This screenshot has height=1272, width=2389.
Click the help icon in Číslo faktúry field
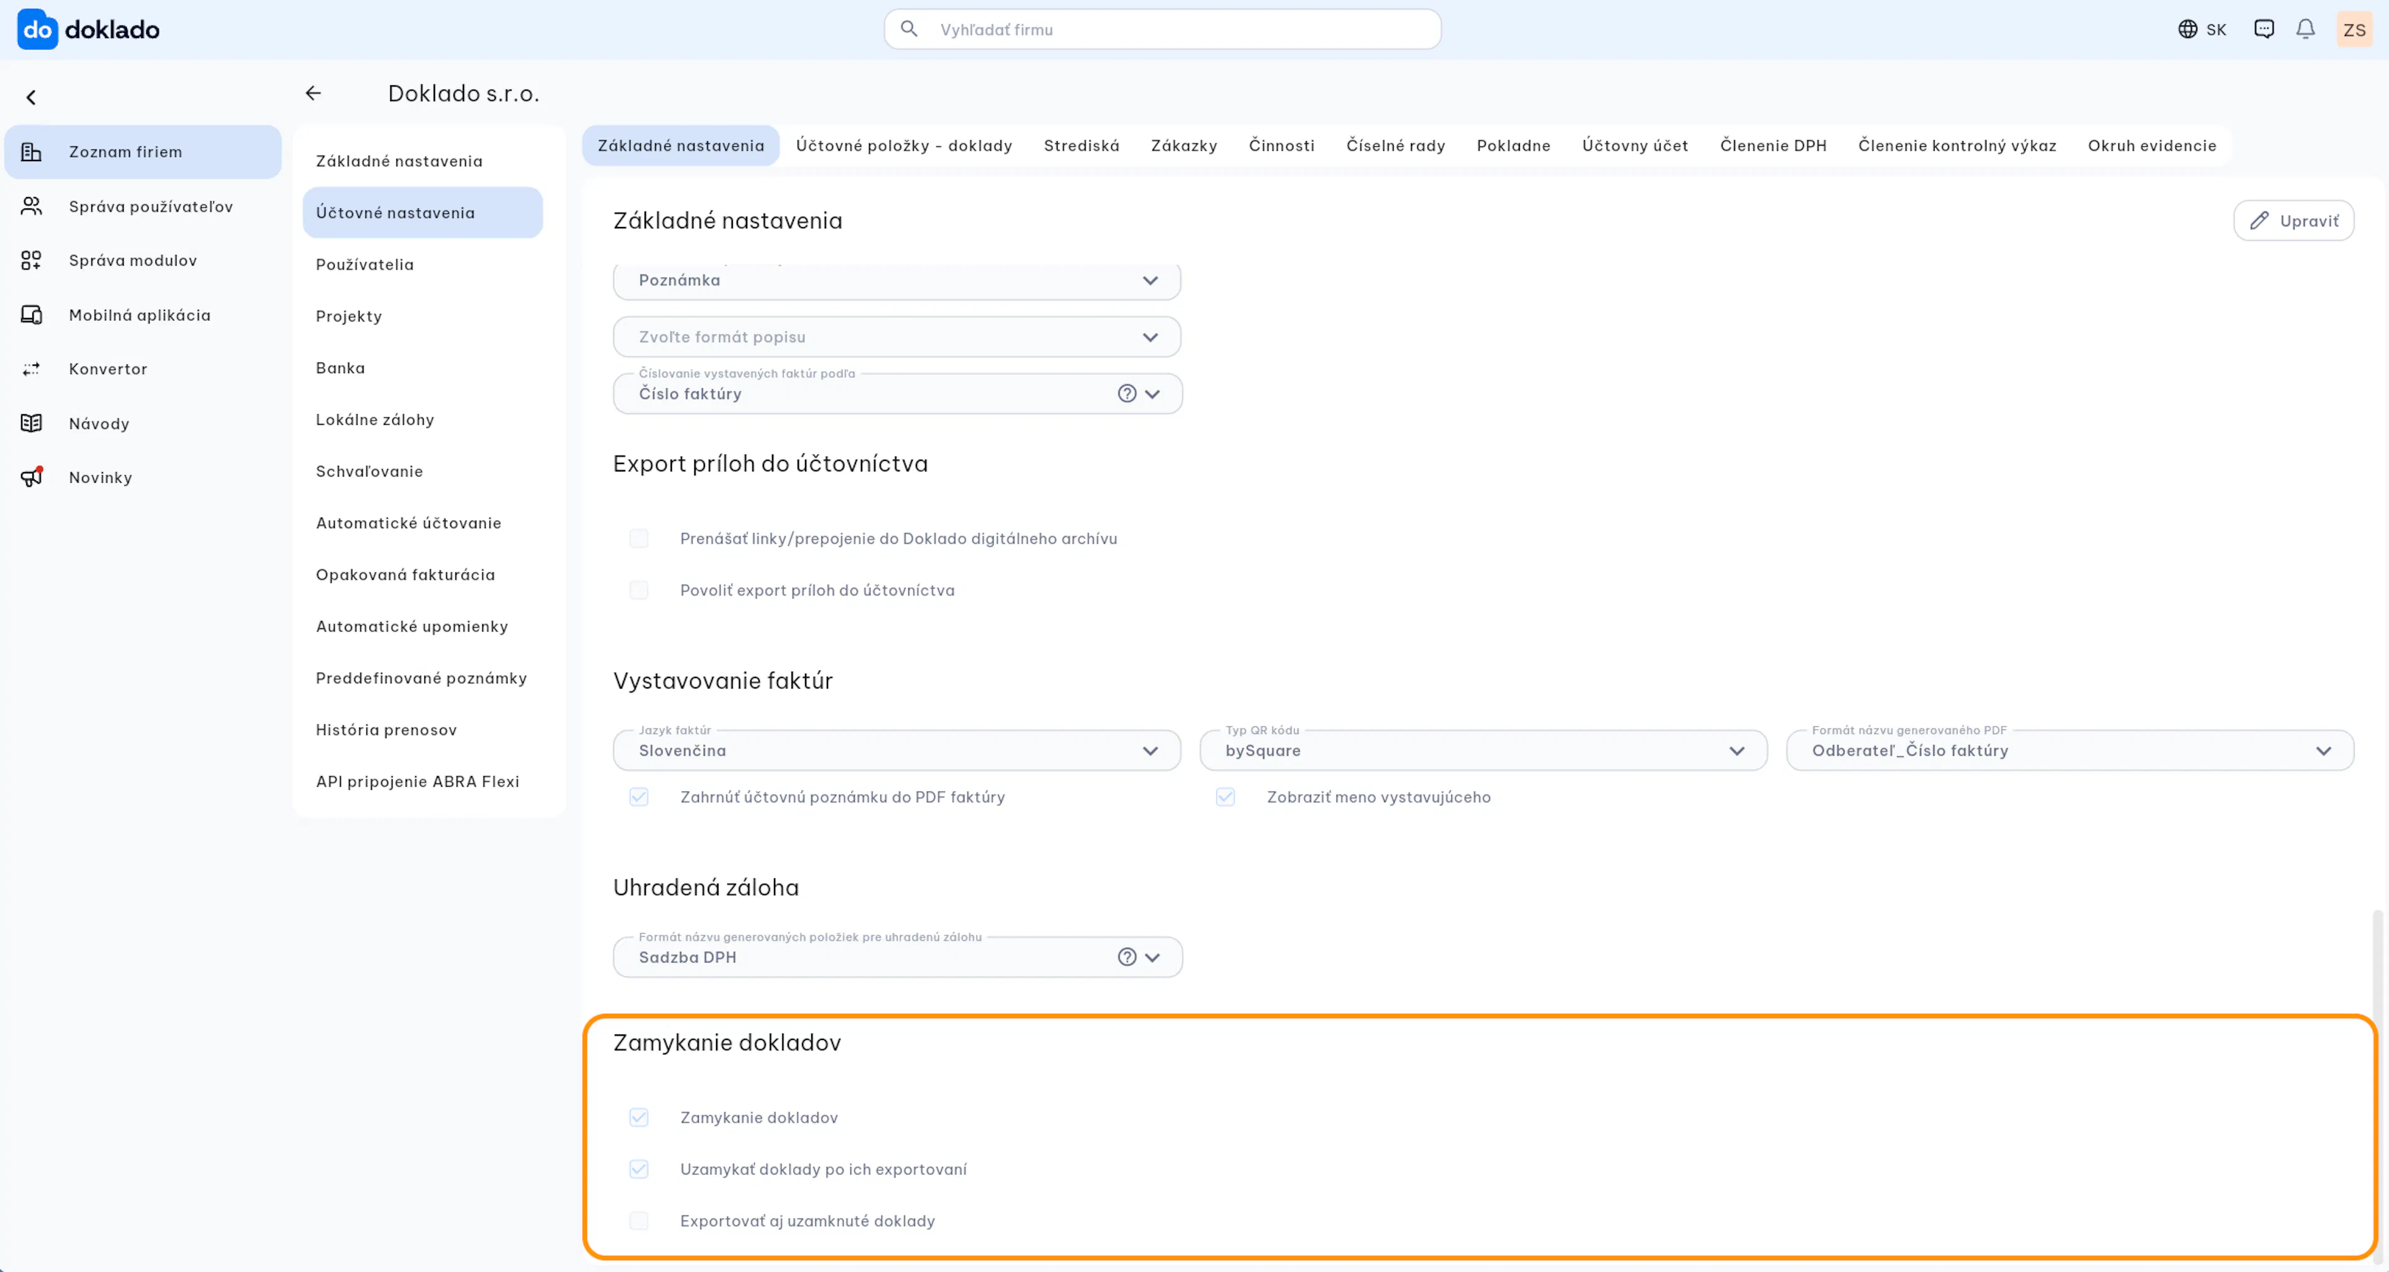tap(1127, 394)
